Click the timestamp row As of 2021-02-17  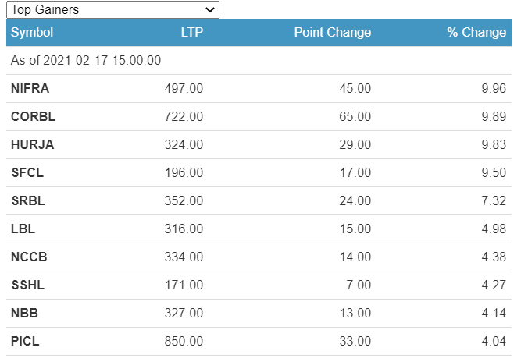click(86, 61)
